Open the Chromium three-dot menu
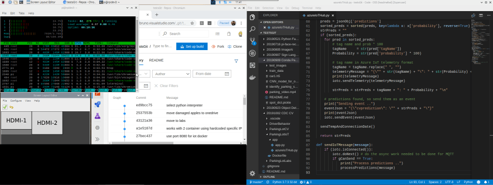The image size is (493, 185). click(241, 23)
